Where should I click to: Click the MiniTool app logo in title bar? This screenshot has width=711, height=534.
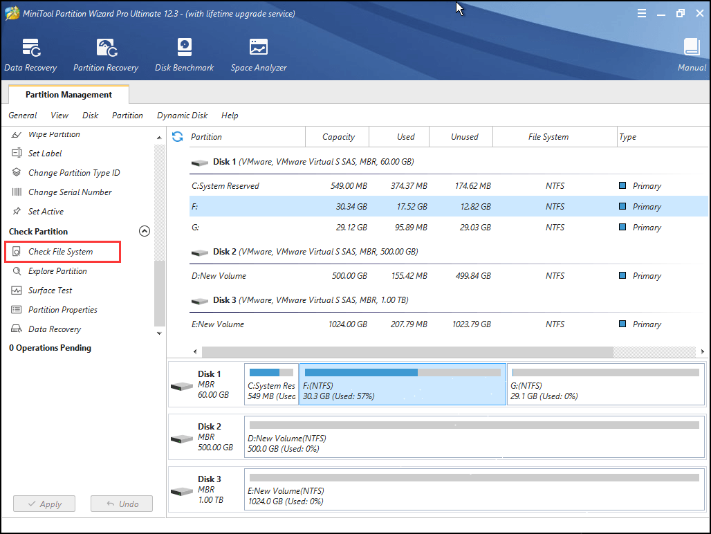(x=12, y=13)
